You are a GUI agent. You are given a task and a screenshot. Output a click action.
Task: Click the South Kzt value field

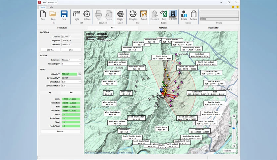[71, 114]
